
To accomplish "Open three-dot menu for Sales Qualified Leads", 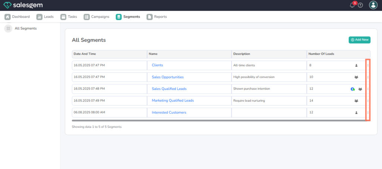I will 368,89.
